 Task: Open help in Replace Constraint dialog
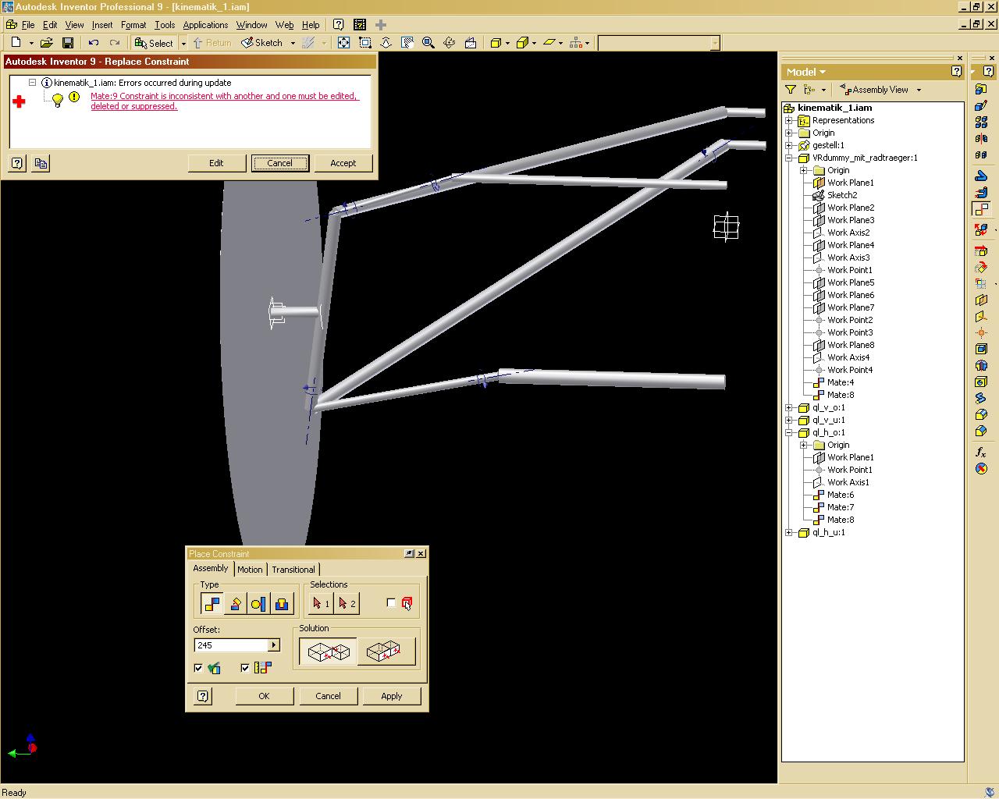click(x=17, y=163)
